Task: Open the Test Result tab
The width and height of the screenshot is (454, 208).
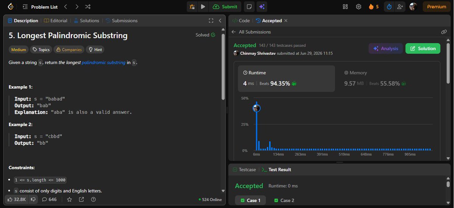Action: 276,169
